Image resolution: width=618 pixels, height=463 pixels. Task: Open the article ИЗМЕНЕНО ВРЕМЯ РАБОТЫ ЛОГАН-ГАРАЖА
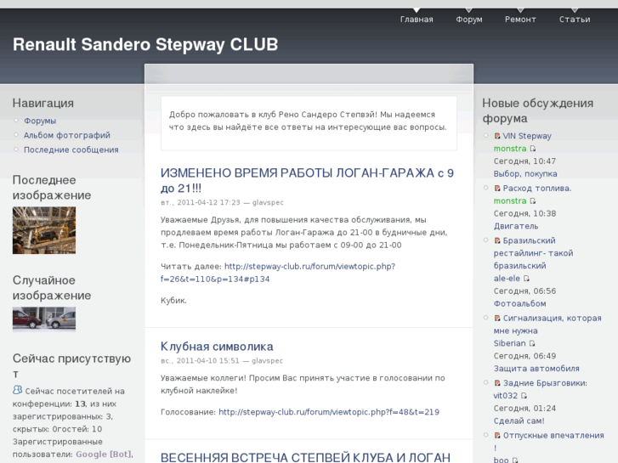click(307, 180)
